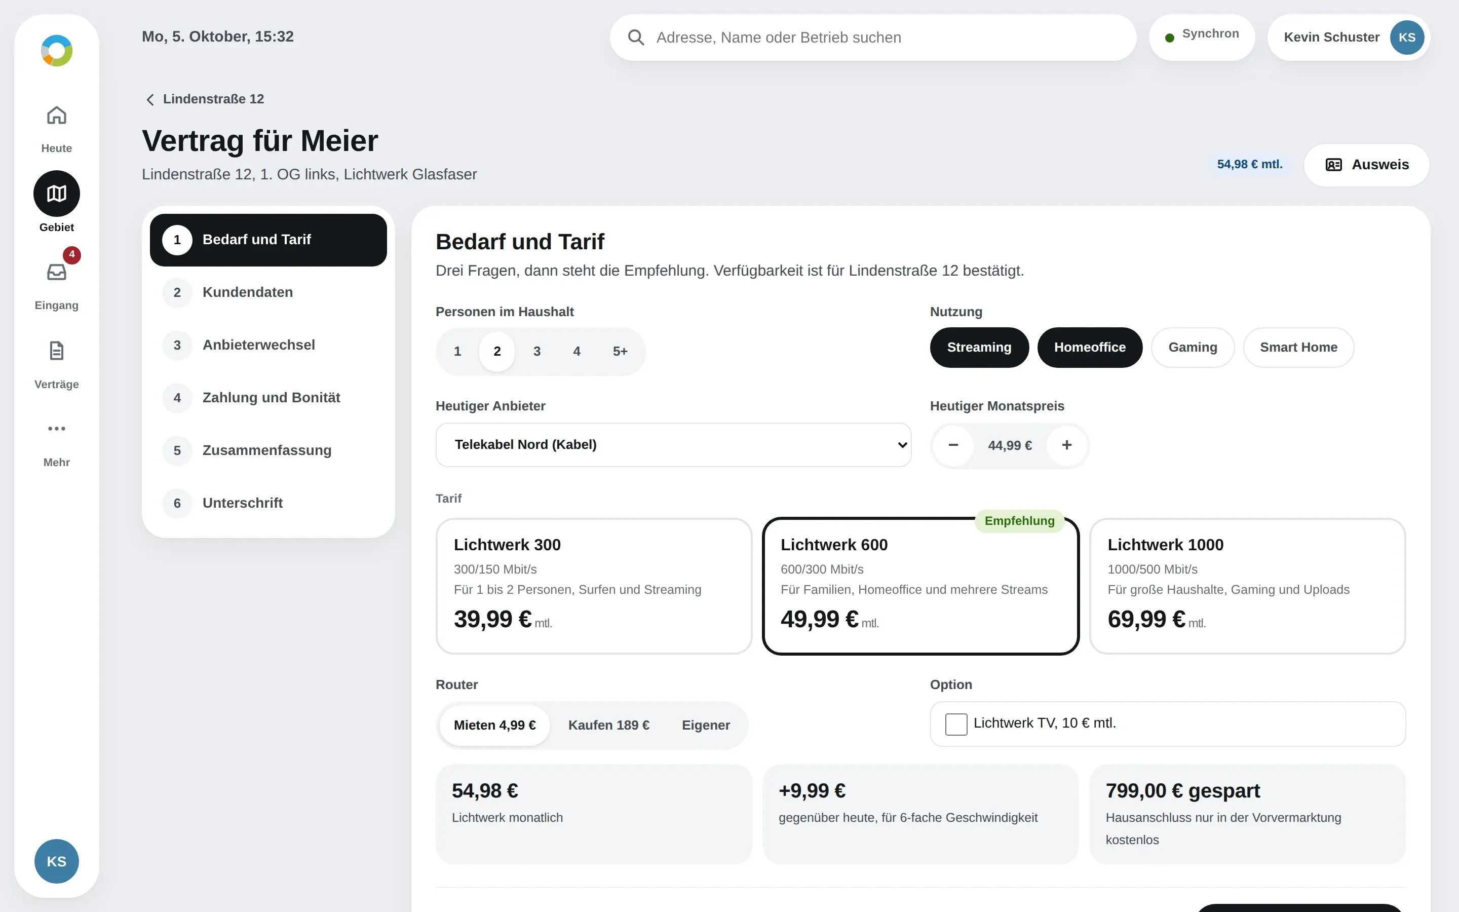Select router option Mieten 4,99 €
This screenshot has width=1459, height=912.
(494, 726)
